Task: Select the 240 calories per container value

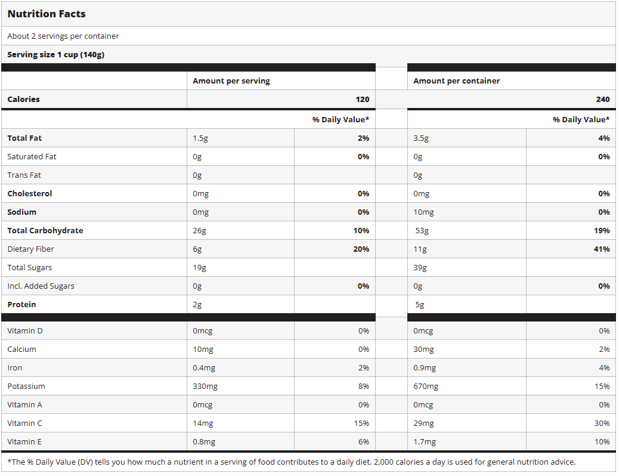Action: [x=602, y=100]
